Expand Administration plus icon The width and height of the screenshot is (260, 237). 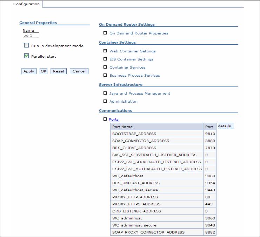click(x=105, y=101)
